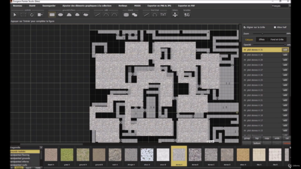Click the move-object tool in controls

pos(40,15)
